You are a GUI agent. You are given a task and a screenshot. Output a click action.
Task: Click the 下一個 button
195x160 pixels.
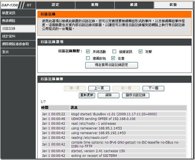click(x=153, y=88)
